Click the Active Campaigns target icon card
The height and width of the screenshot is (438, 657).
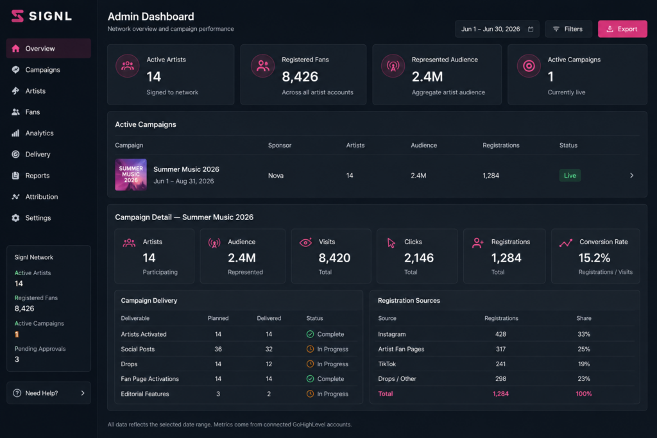[529, 66]
